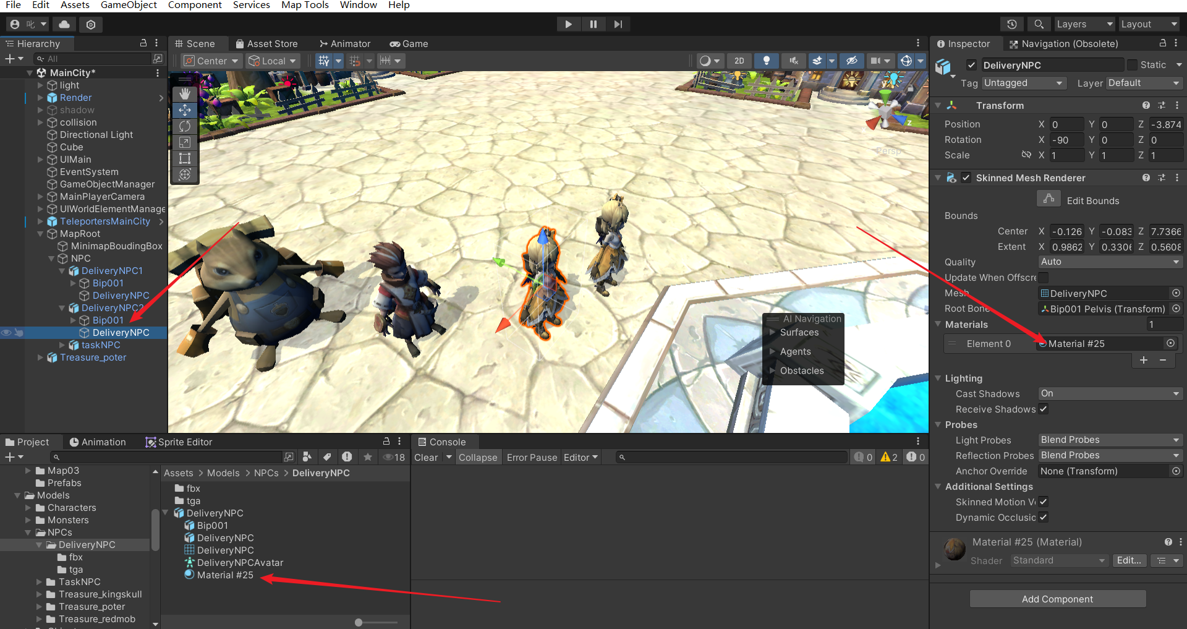Clear the console with Clear button
This screenshot has width=1187, height=629.
426,458
